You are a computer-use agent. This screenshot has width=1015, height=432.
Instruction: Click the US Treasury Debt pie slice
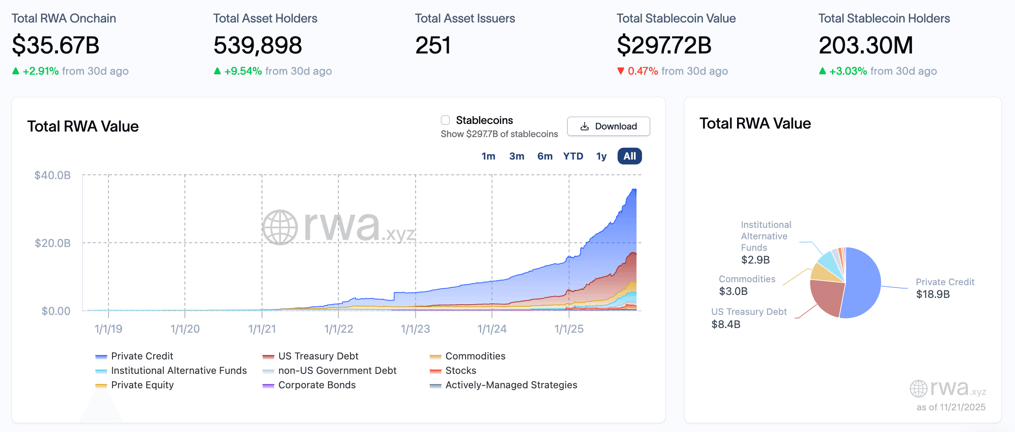pos(827,297)
